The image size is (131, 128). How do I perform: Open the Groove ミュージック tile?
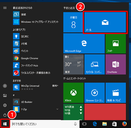click(x=95, y=93)
